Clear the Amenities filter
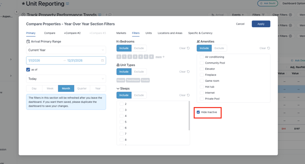The height and width of the screenshot is (164, 305). pos(262,48)
